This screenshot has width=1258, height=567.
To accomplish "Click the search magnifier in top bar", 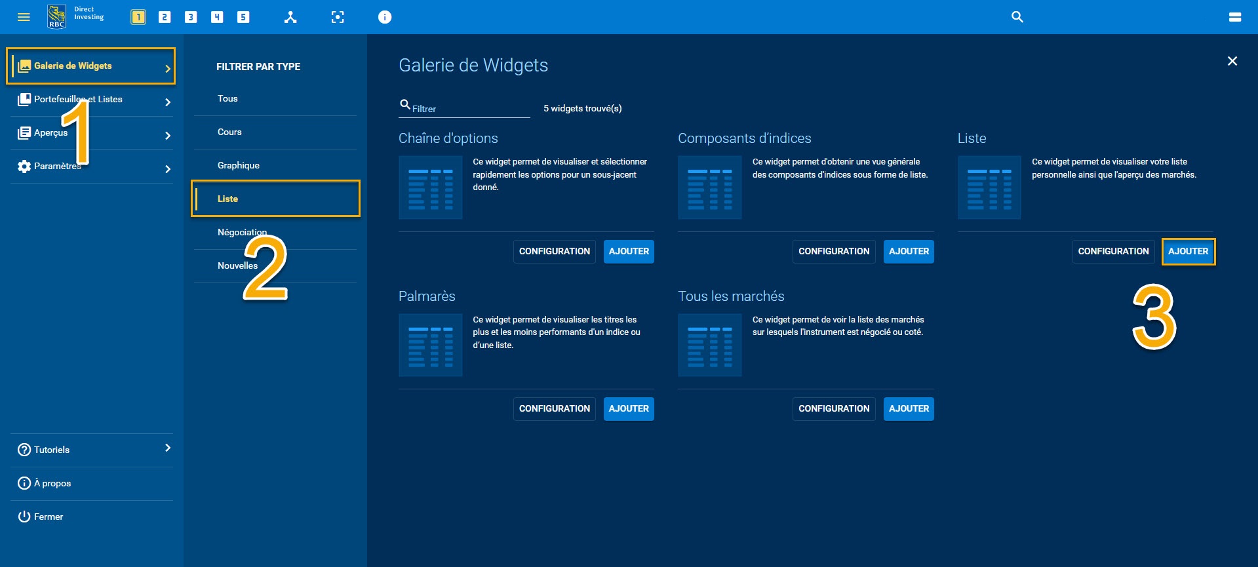I will (1017, 17).
